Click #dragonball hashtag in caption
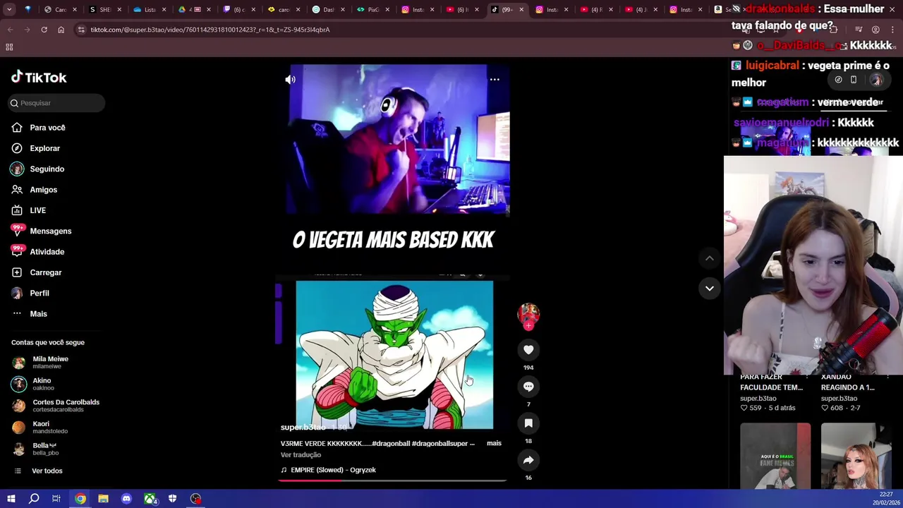903x508 pixels. pyautogui.click(x=390, y=443)
